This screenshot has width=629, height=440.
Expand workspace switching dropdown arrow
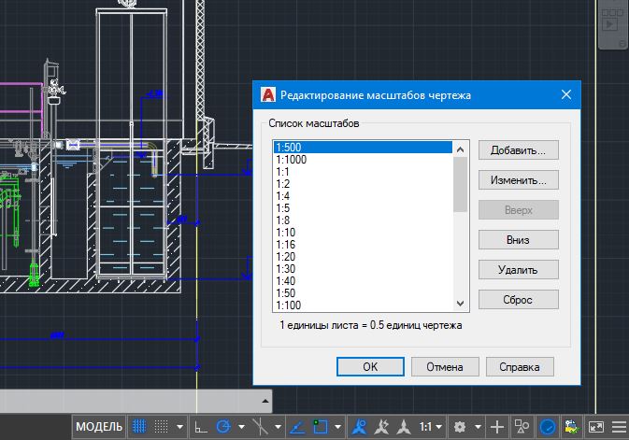point(478,427)
